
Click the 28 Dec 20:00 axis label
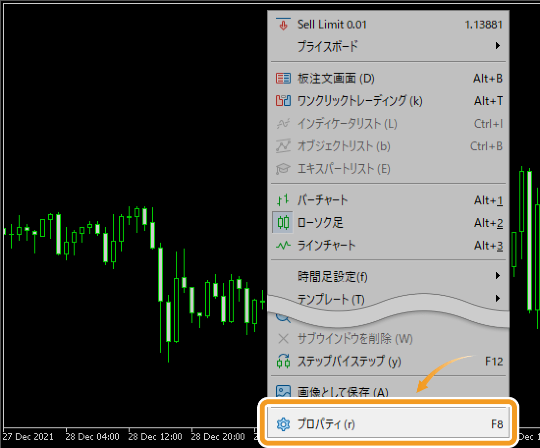217,437
